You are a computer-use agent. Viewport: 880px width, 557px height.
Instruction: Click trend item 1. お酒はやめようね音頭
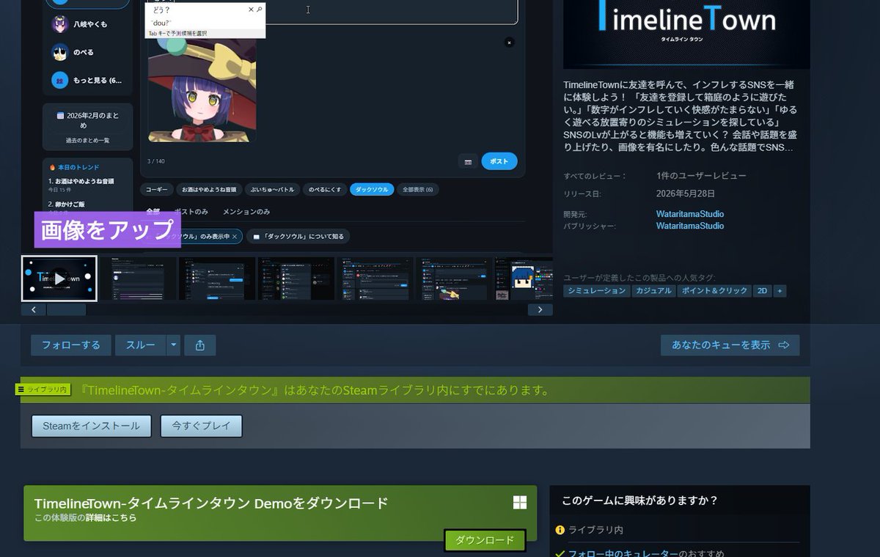coord(81,181)
